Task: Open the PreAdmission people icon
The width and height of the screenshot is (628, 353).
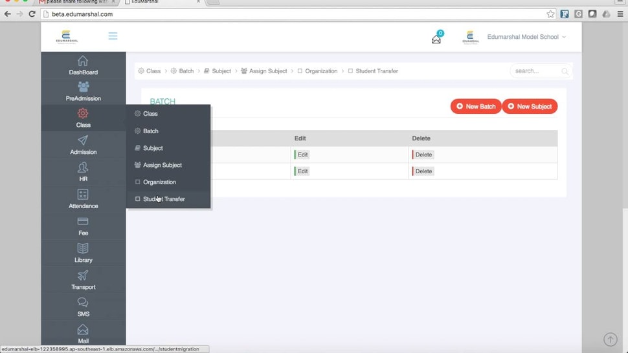Action: (83, 87)
